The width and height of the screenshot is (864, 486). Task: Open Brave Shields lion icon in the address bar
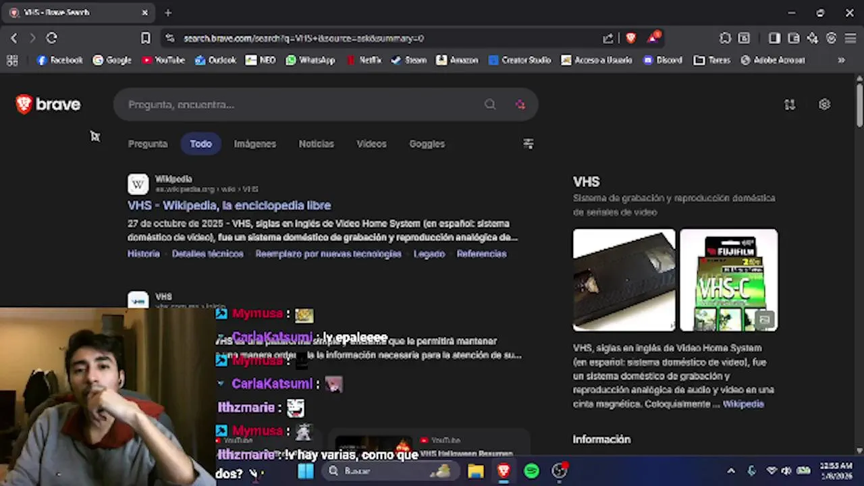[630, 38]
